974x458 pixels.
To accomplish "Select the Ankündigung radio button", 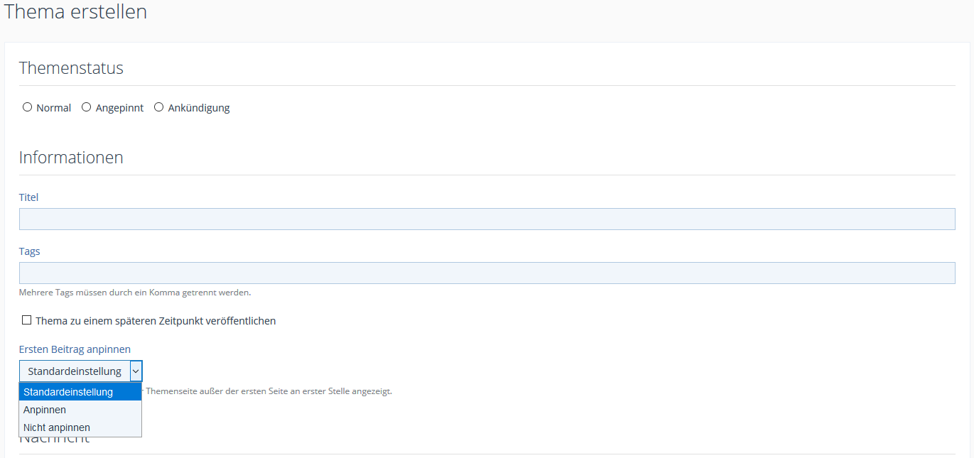I will [159, 107].
